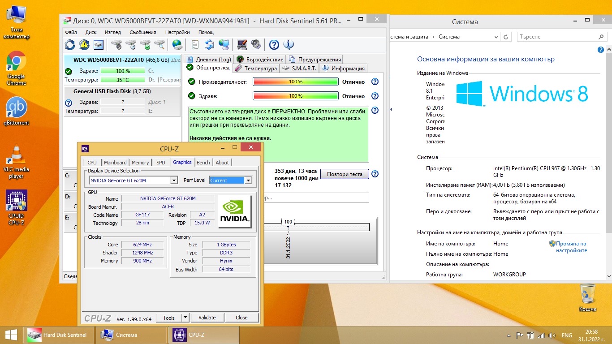Open the Изглед menu
This screenshot has width=612, height=344.
pyautogui.click(x=113, y=32)
